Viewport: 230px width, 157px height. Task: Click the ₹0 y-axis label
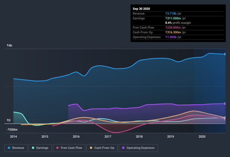click(9, 120)
